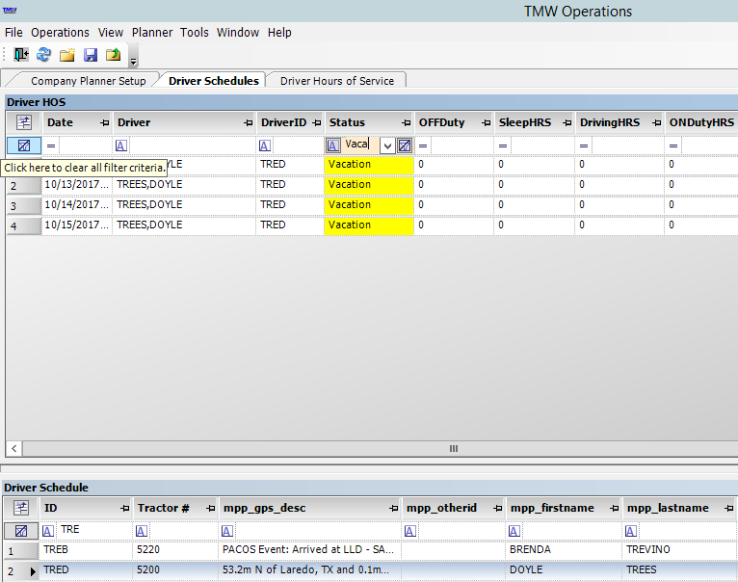
Task: Click the Vacation cell for 10/14/2017
Action: (369, 205)
